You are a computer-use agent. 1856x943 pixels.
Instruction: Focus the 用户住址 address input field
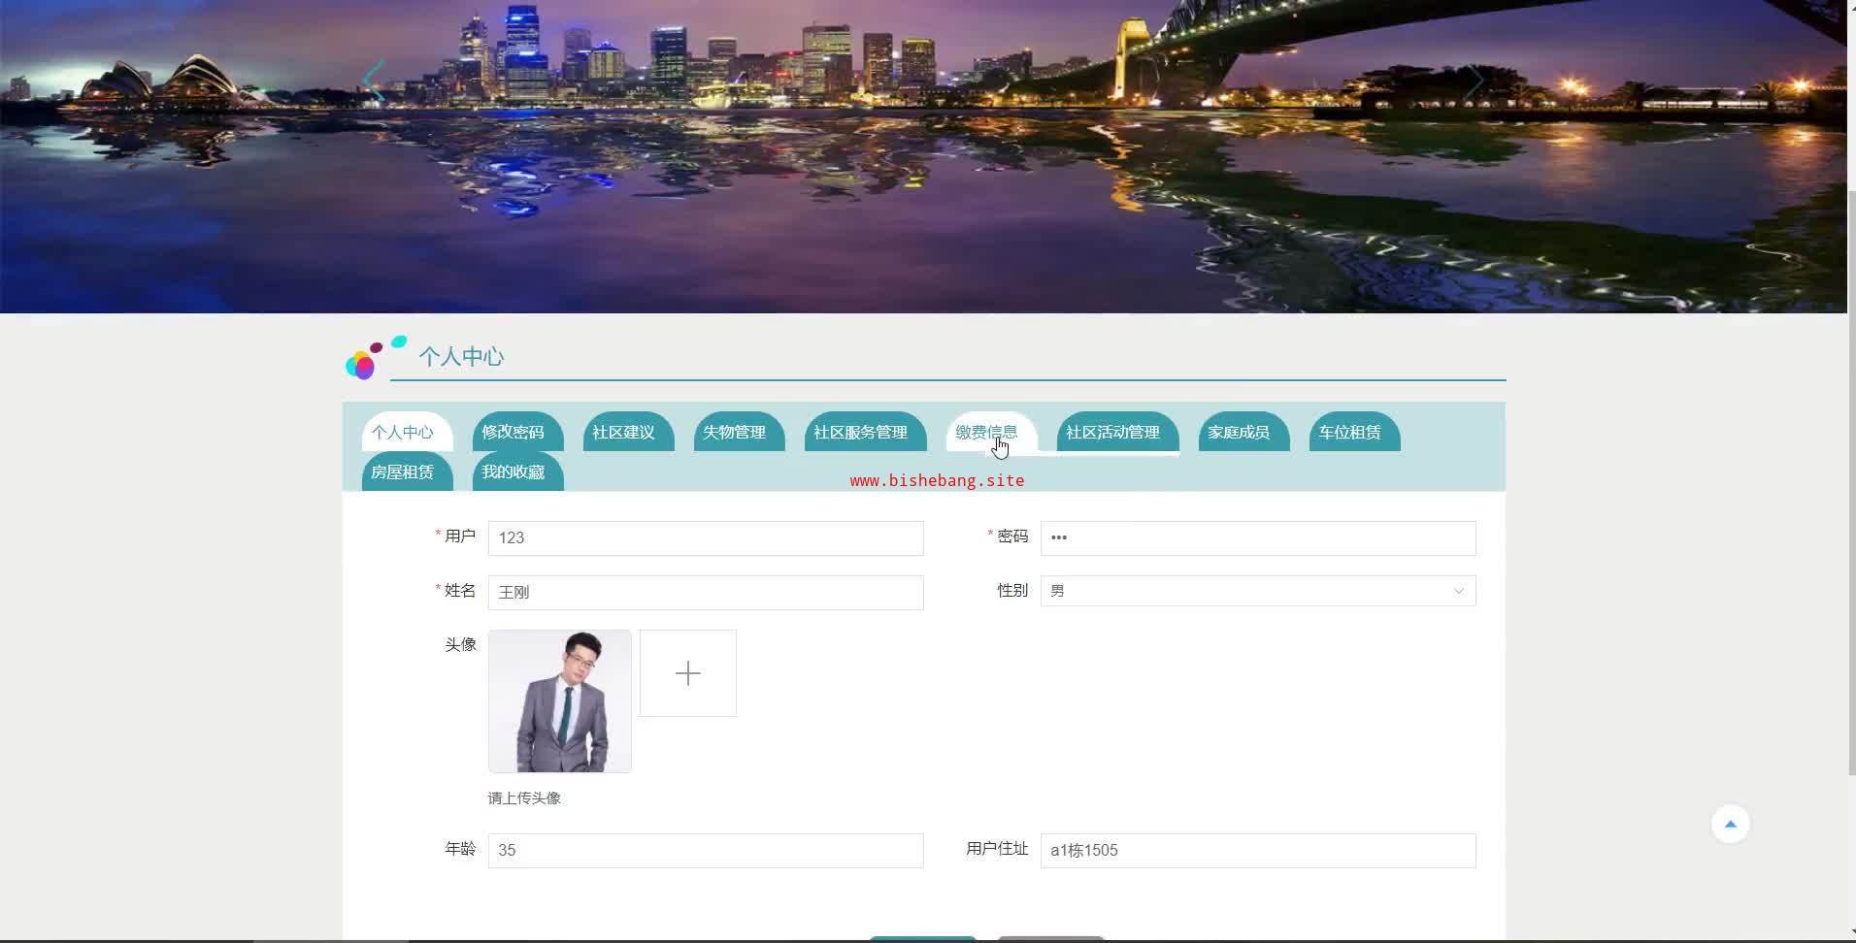tap(1258, 851)
